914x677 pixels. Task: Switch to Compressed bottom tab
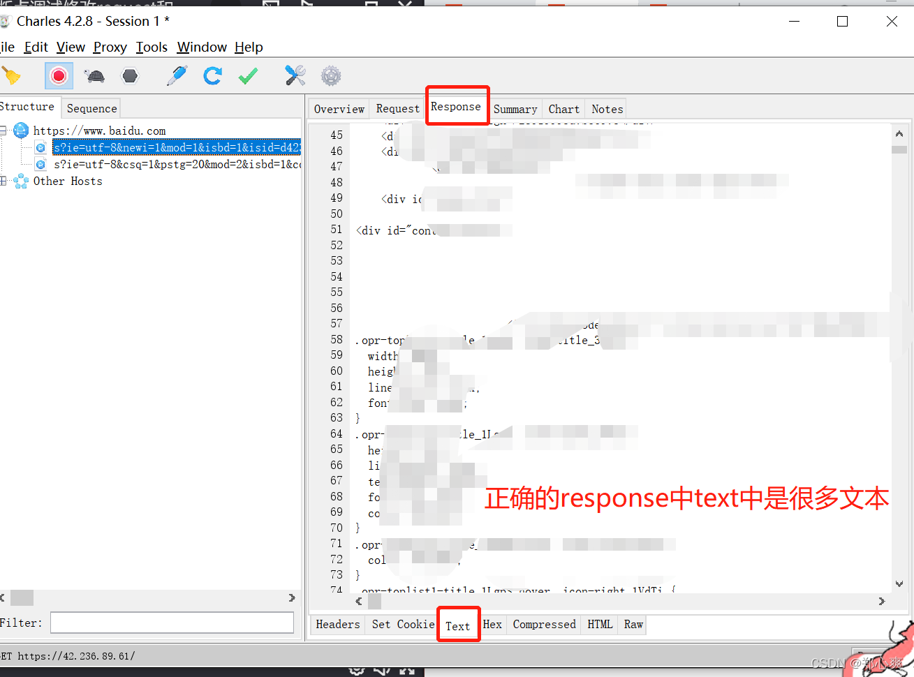click(x=544, y=624)
